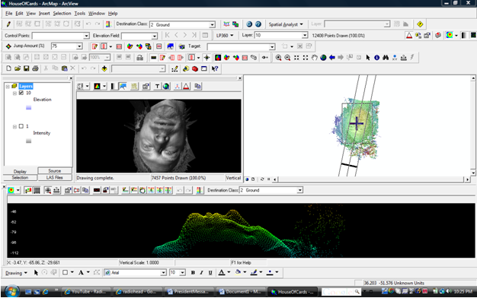Screen dimensions: 477x298
Task: Open the Elevation Field dropdown
Action: [x=155, y=36]
